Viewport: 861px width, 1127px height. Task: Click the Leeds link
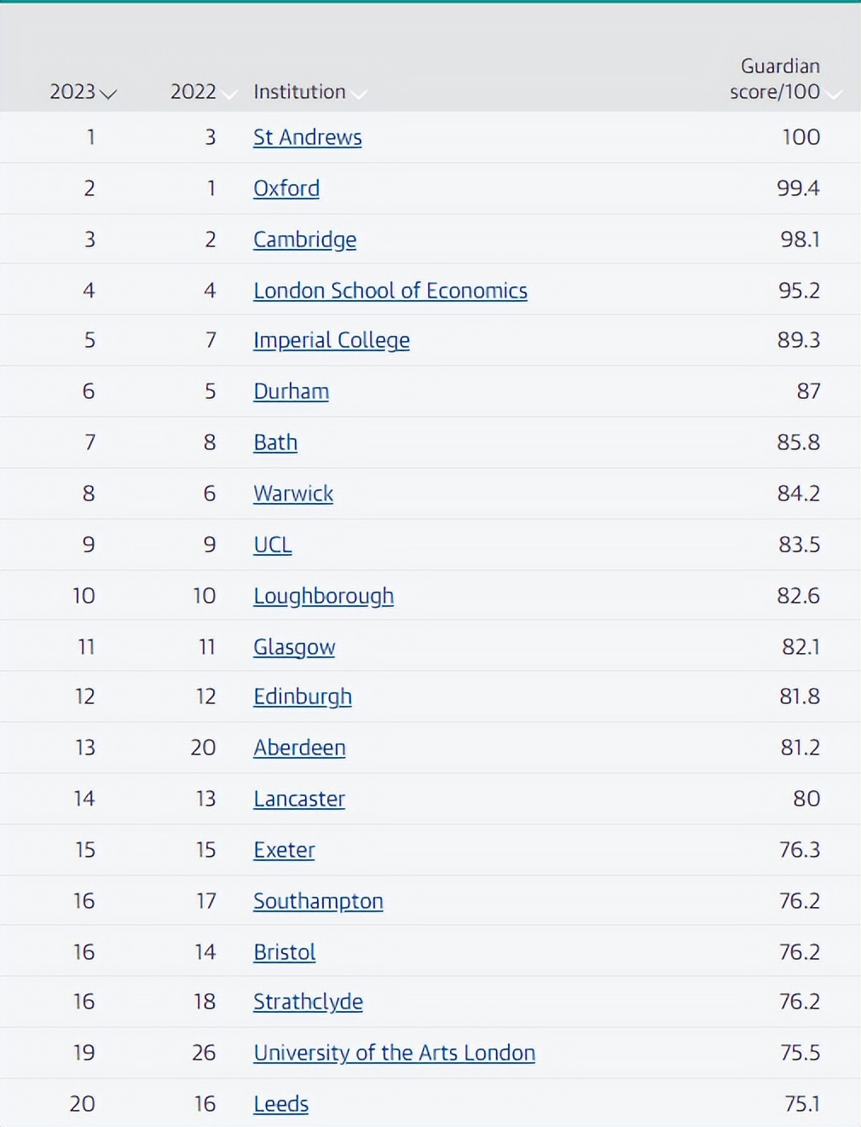(280, 1104)
